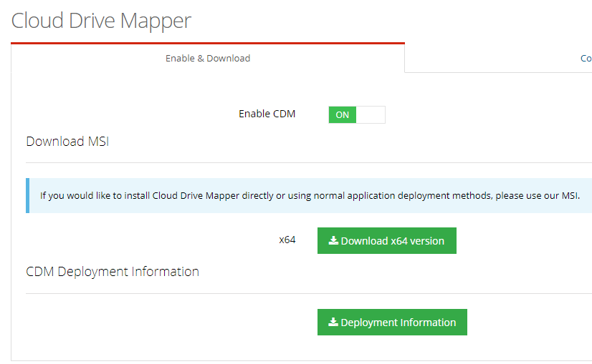This screenshot has width=592, height=364.
Task: Click the red active tab indicator line
Action: tap(208, 43)
